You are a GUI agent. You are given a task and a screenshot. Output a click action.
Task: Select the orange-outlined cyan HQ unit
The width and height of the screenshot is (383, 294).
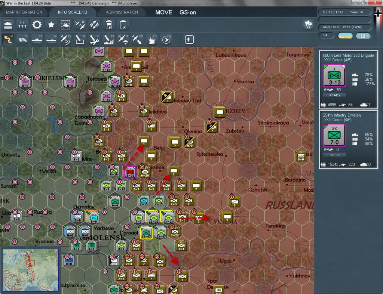93,217
